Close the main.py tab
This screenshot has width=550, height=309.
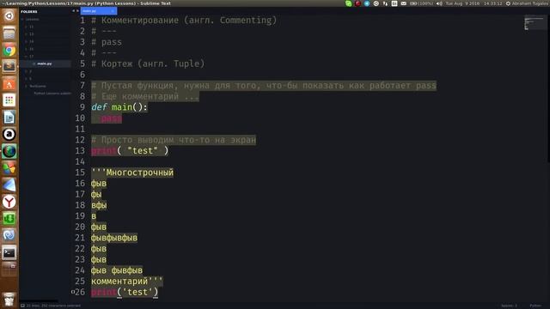[x=113, y=11]
